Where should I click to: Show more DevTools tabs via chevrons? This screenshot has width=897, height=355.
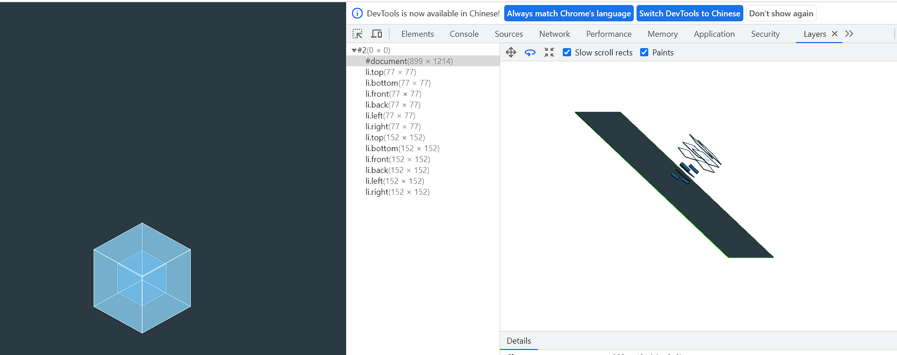point(849,34)
